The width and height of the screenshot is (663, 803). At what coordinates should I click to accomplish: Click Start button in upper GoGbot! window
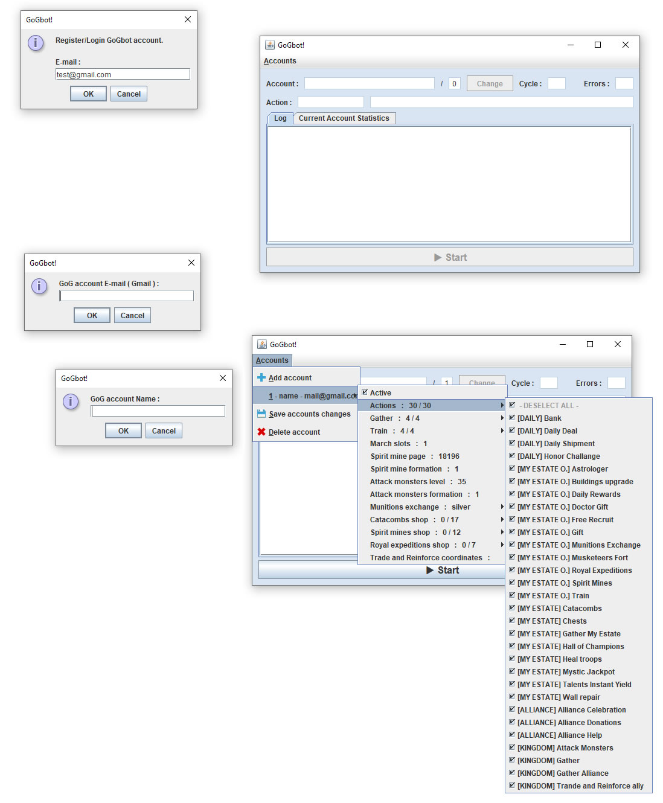click(450, 257)
